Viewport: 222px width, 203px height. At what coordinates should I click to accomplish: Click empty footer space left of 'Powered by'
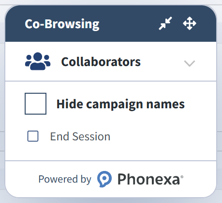22,179
